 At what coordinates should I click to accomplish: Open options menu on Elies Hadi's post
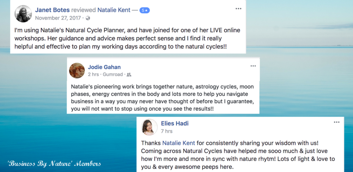click(336, 122)
